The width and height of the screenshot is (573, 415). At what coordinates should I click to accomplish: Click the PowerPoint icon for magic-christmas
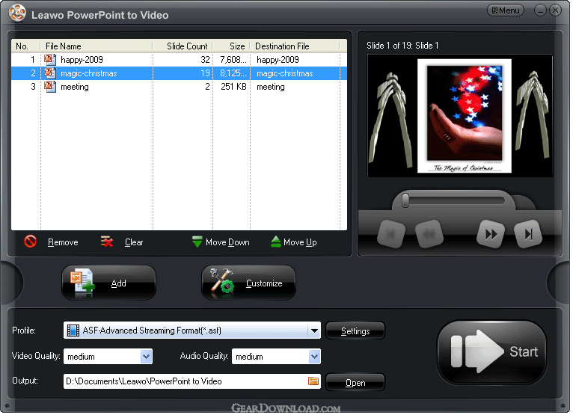[x=50, y=73]
